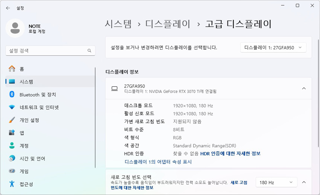Viewport: 320px width, 195px height.
Task: Open the Bluetooth 및 장치 icon
Action: [12, 95]
